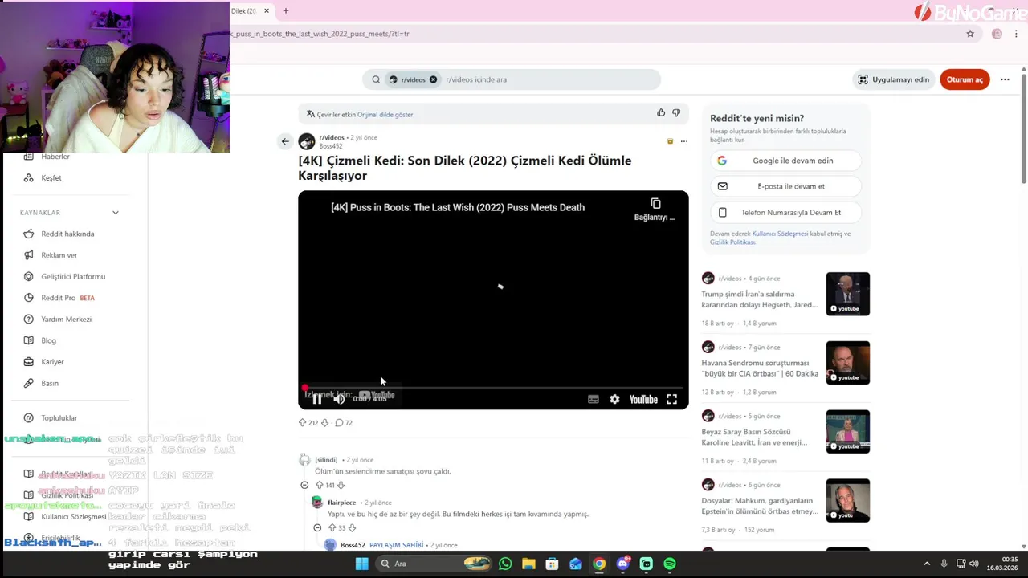Image resolution: width=1028 pixels, height=578 pixels.
Task: Open Reddit header three-dot menu
Action: point(1005,79)
